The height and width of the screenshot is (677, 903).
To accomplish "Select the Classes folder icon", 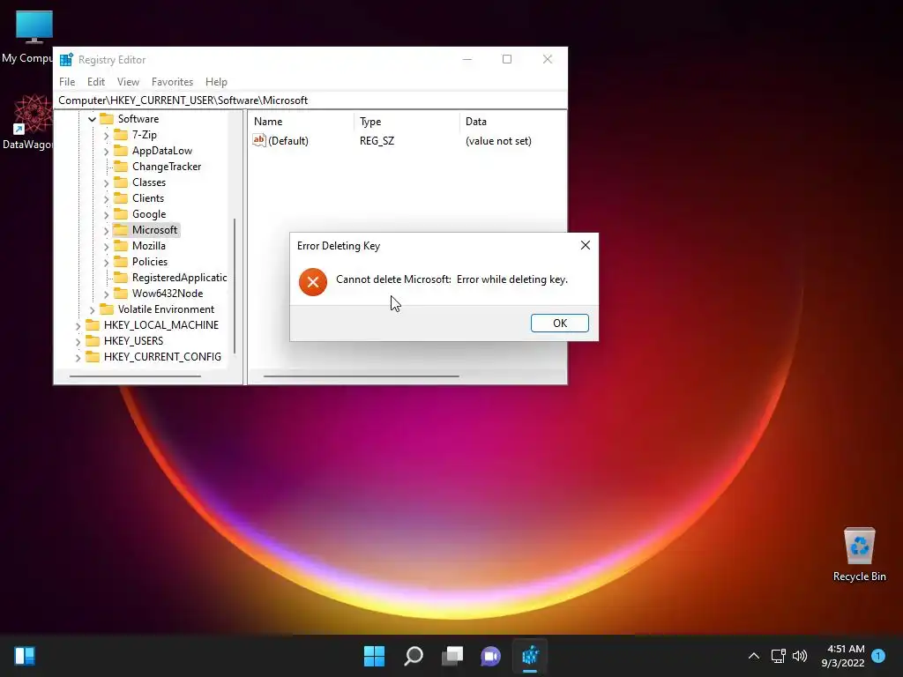I will (x=121, y=182).
